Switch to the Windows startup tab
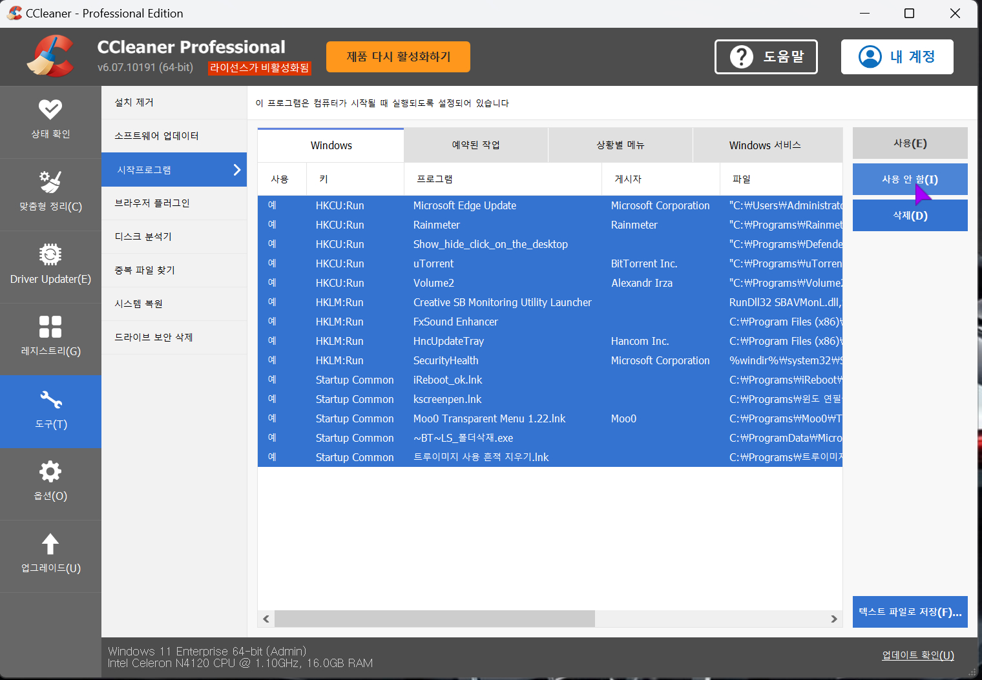 coord(331,145)
